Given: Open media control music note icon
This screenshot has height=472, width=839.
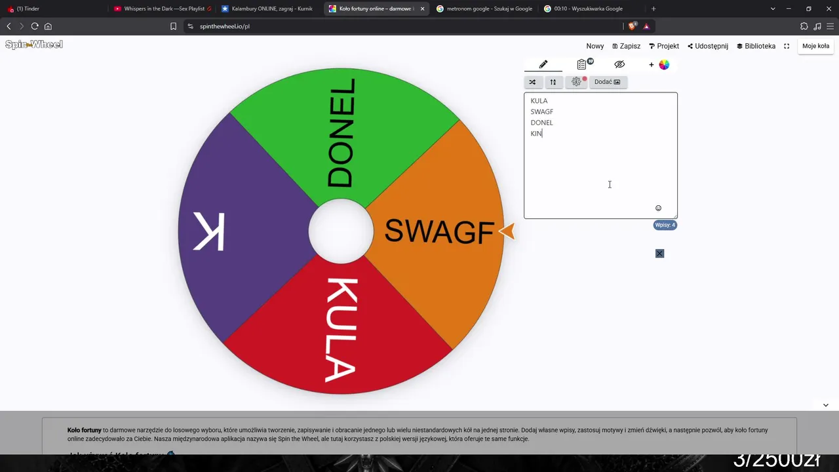Looking at the screenshot, I should 817,26.
